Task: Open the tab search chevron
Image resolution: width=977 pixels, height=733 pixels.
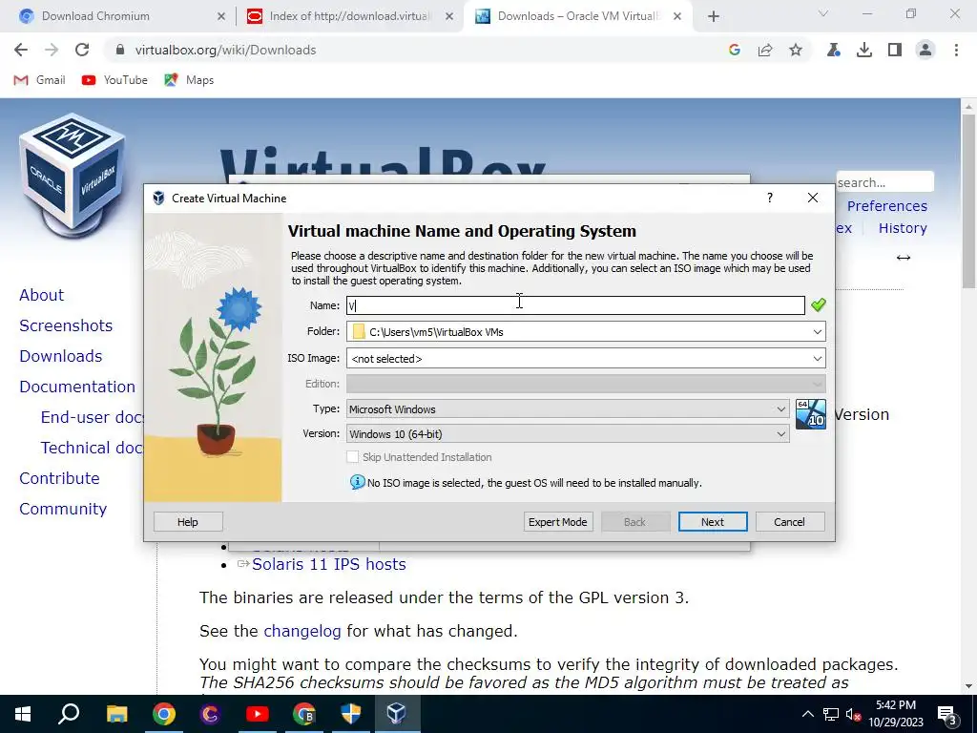Action: (x=823, y=13)
